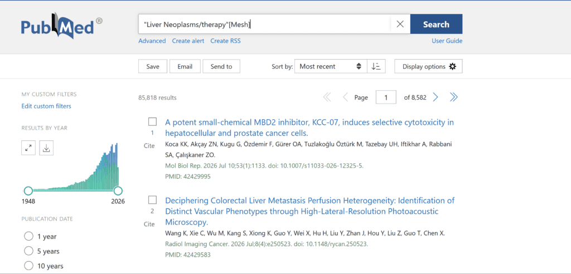Click the PubMed logo

[61, 26]
